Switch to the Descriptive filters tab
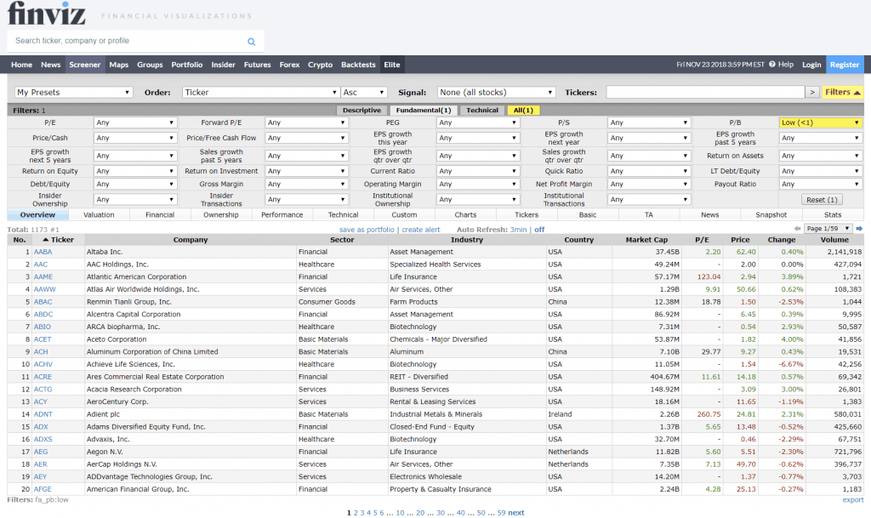 (361, 111)
